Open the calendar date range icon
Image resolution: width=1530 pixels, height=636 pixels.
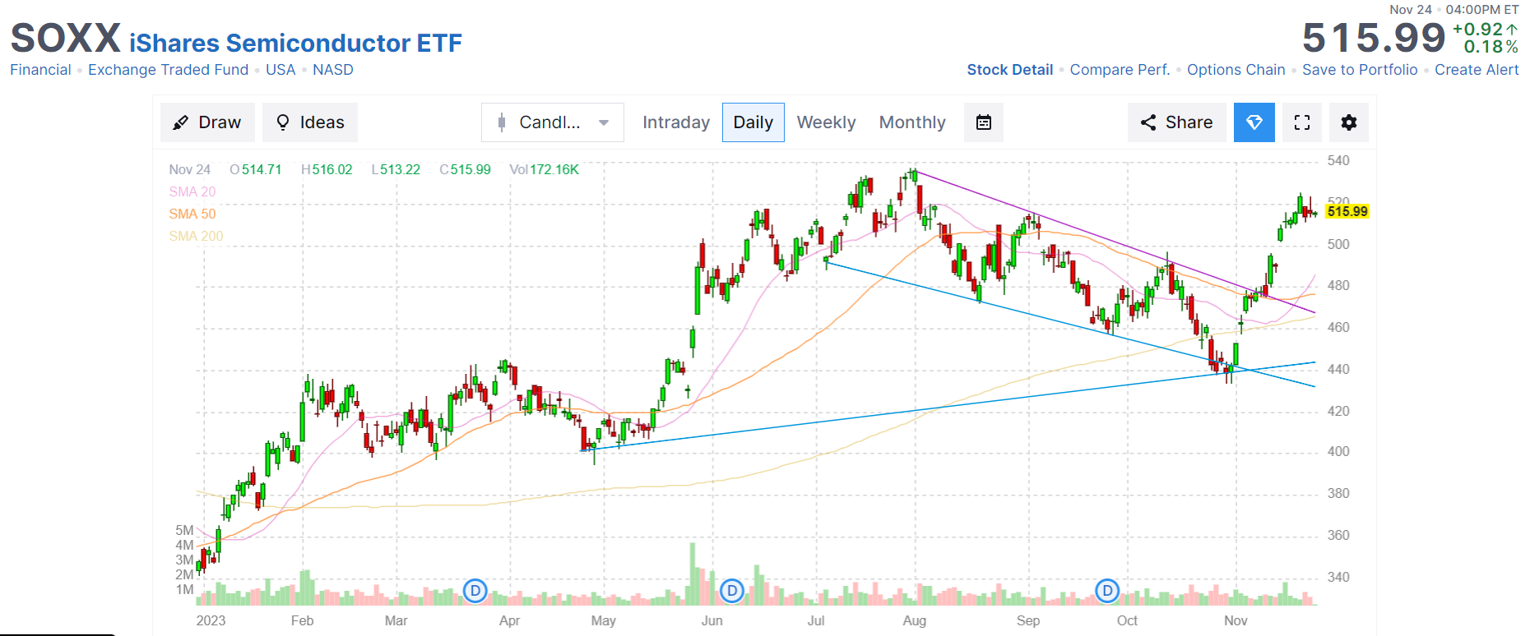click(984, 122)
